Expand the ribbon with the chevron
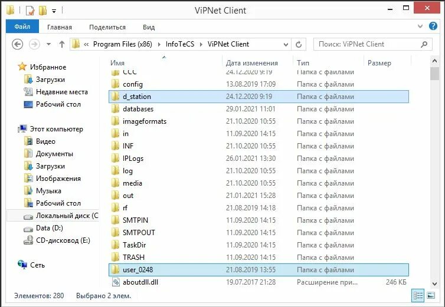The height and width of the screenshot is (307, 445). [420, 27]
